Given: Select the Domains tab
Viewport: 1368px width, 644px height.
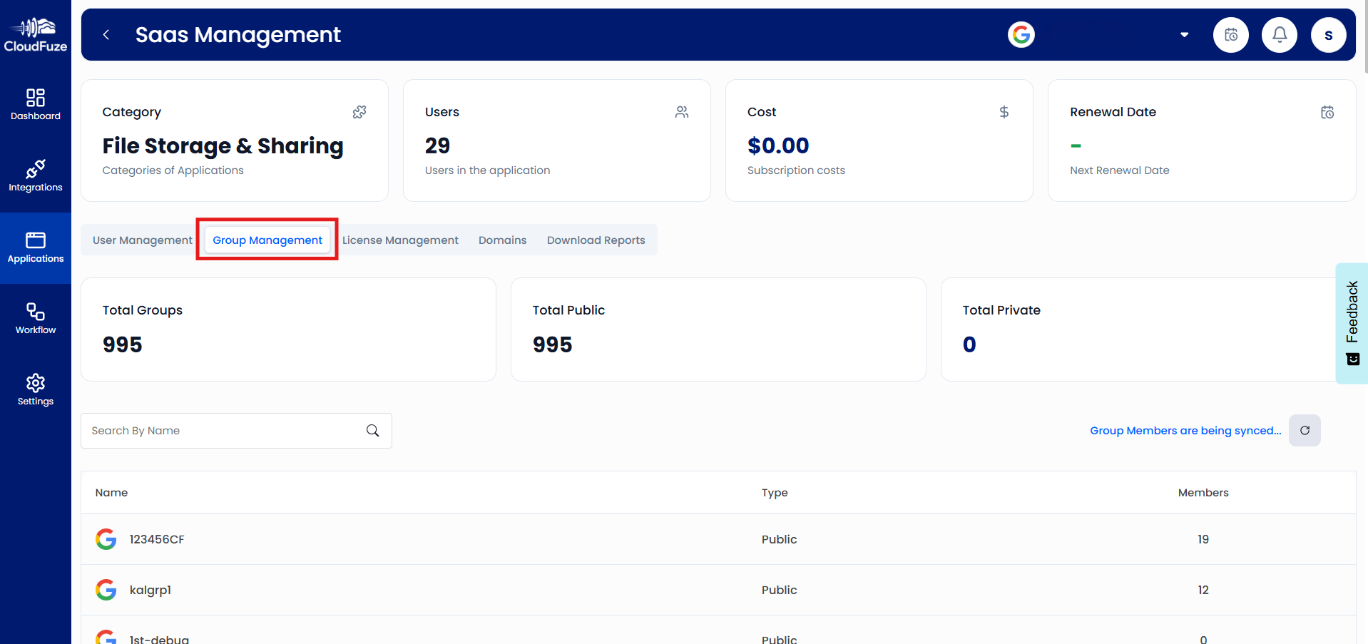Looking at the screenshot, I should [502, 240].
